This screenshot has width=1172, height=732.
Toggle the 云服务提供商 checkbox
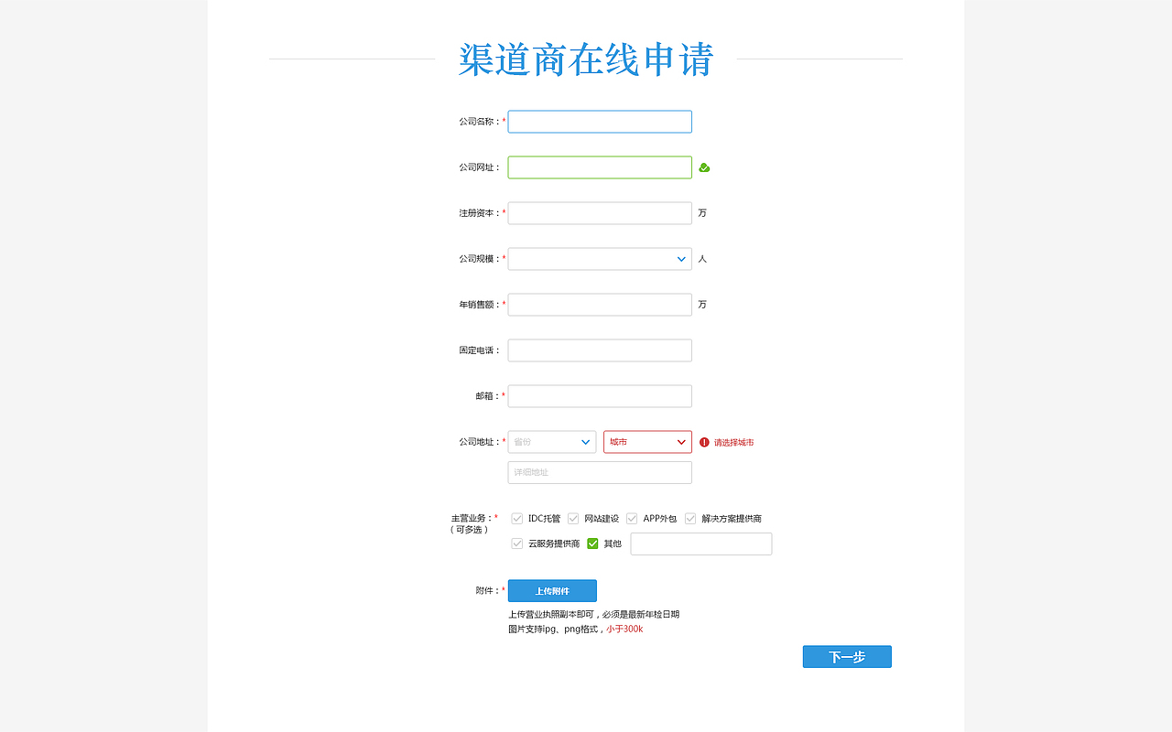tap(517, 544)
